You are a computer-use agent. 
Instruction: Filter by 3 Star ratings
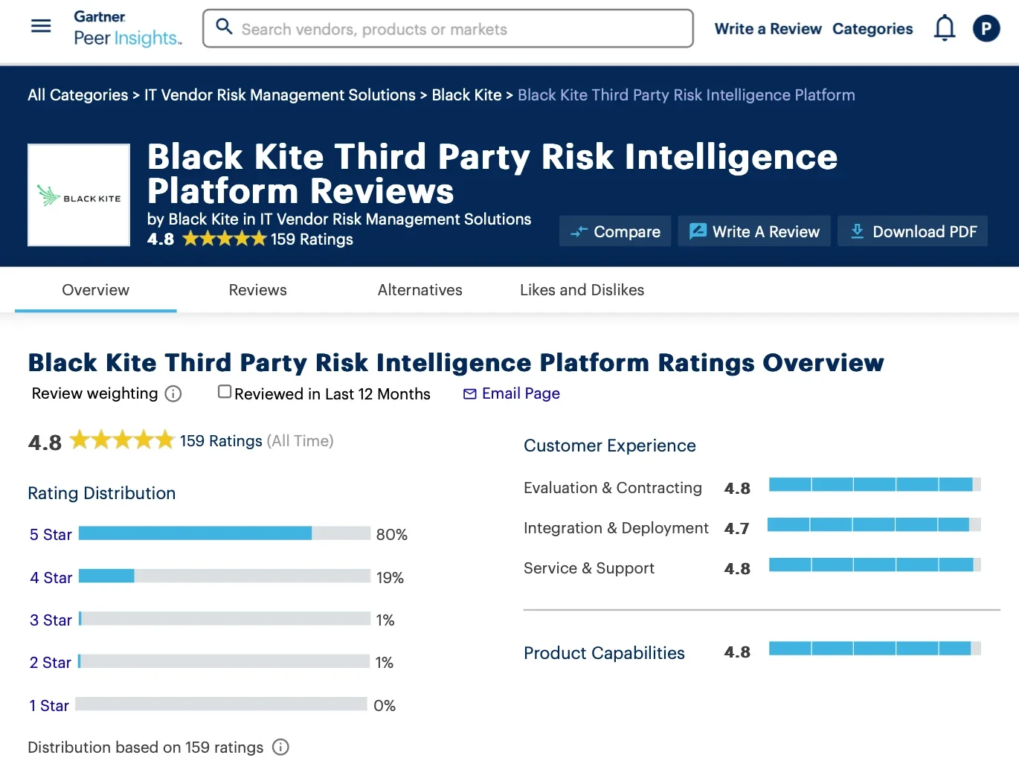(51, 620)
